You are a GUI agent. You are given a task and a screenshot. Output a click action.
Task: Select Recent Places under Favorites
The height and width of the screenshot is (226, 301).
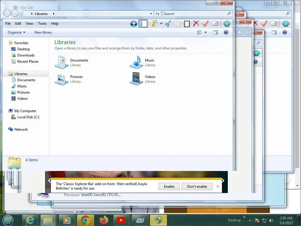coord(28,61)
